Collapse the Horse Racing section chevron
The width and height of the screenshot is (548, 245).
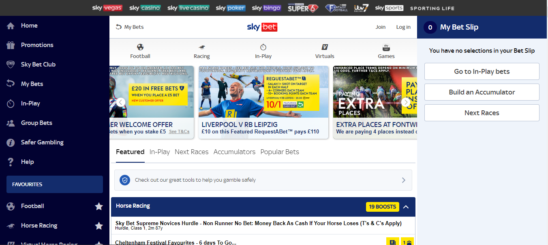pyautogui.click(x=406, y=207)
